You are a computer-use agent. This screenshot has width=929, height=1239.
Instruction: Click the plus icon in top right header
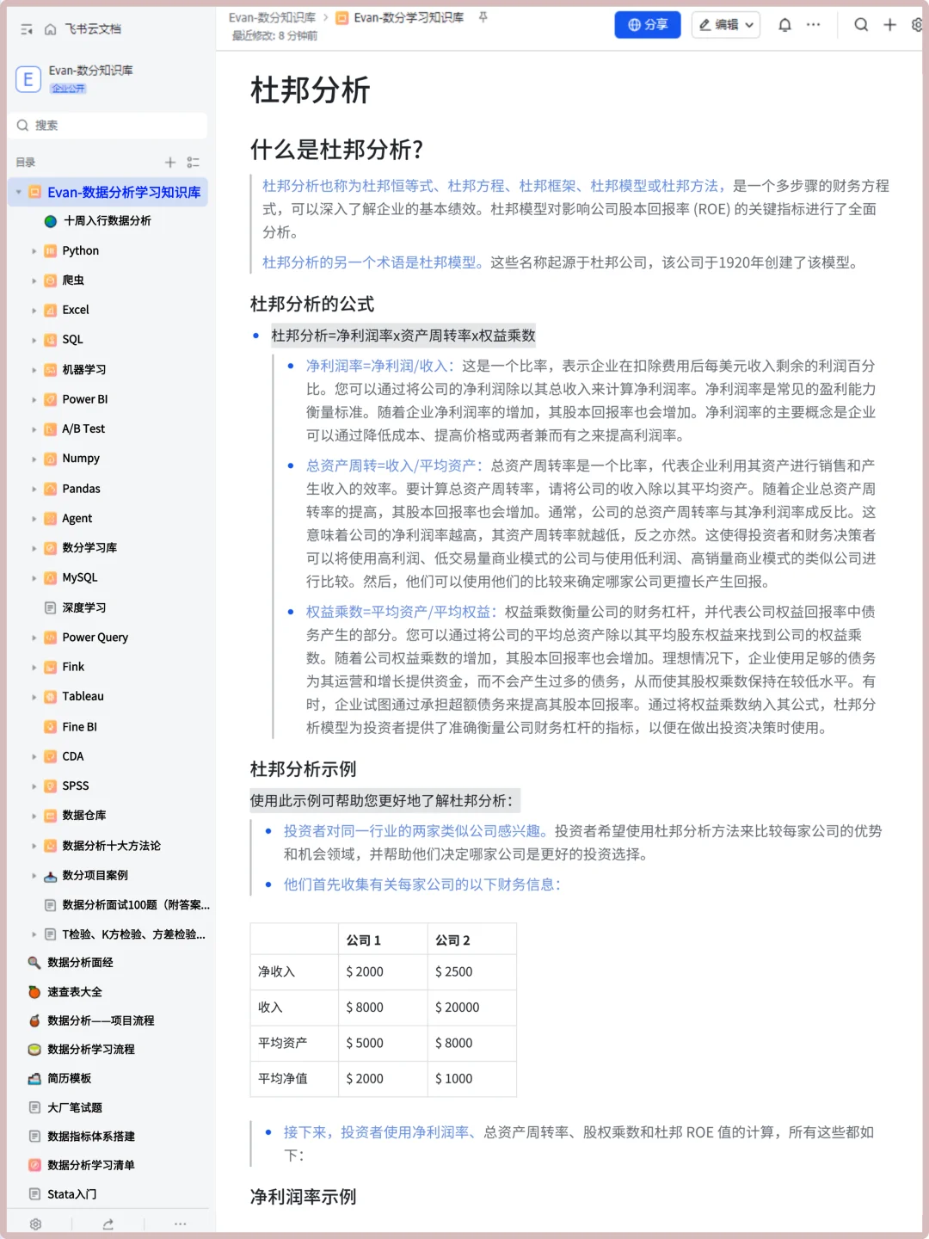click(890, 25)
